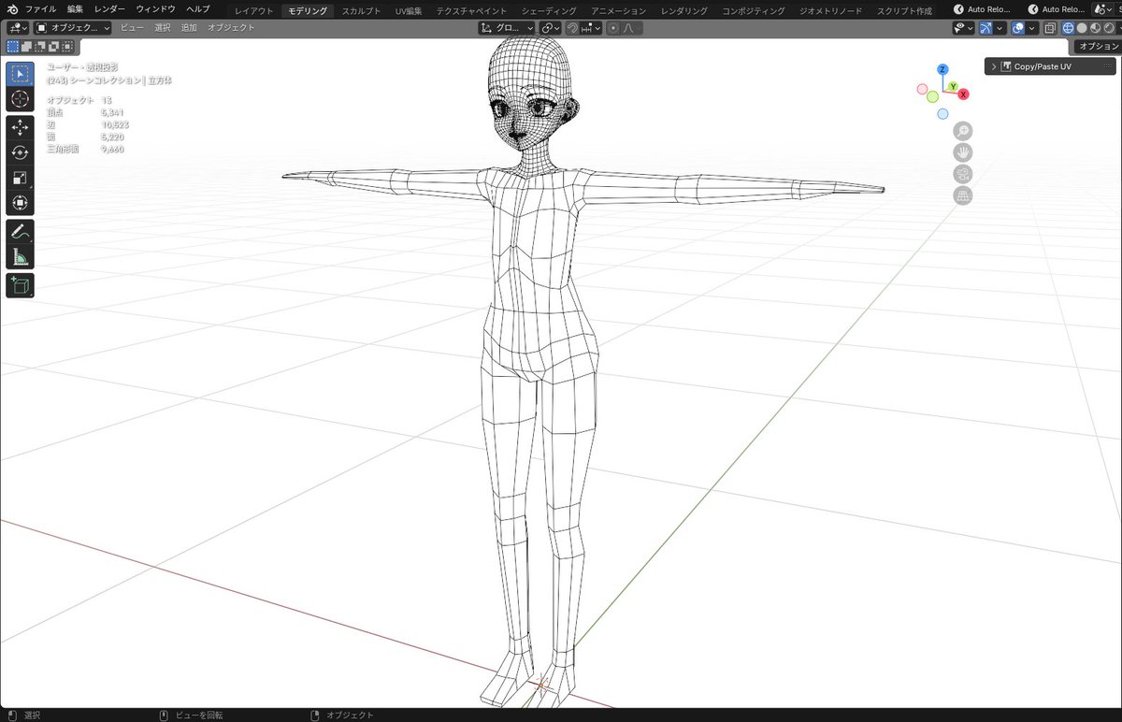Click the zoom magnifier viewport gizmo
Screen dimensions: 1122x722
[x=962, y=131]
